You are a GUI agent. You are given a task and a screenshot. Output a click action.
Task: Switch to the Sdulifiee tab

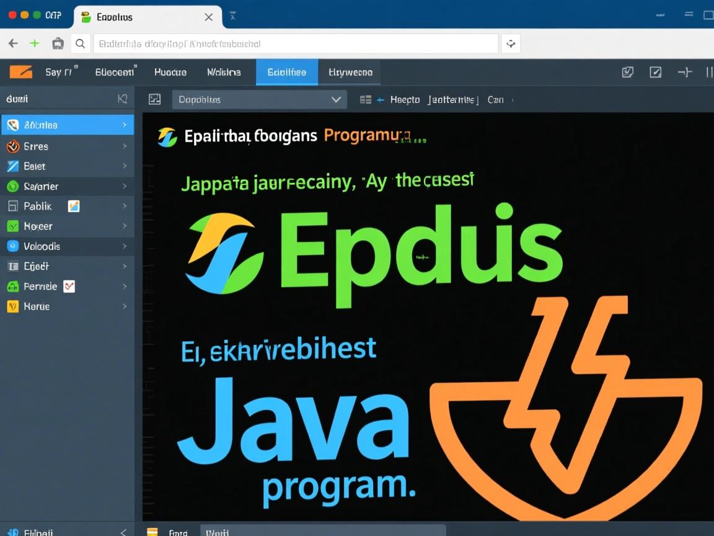tap(286, 72)
